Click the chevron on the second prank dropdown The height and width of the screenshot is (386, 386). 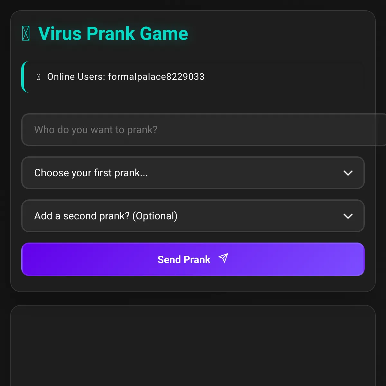[x=348, y=216]
